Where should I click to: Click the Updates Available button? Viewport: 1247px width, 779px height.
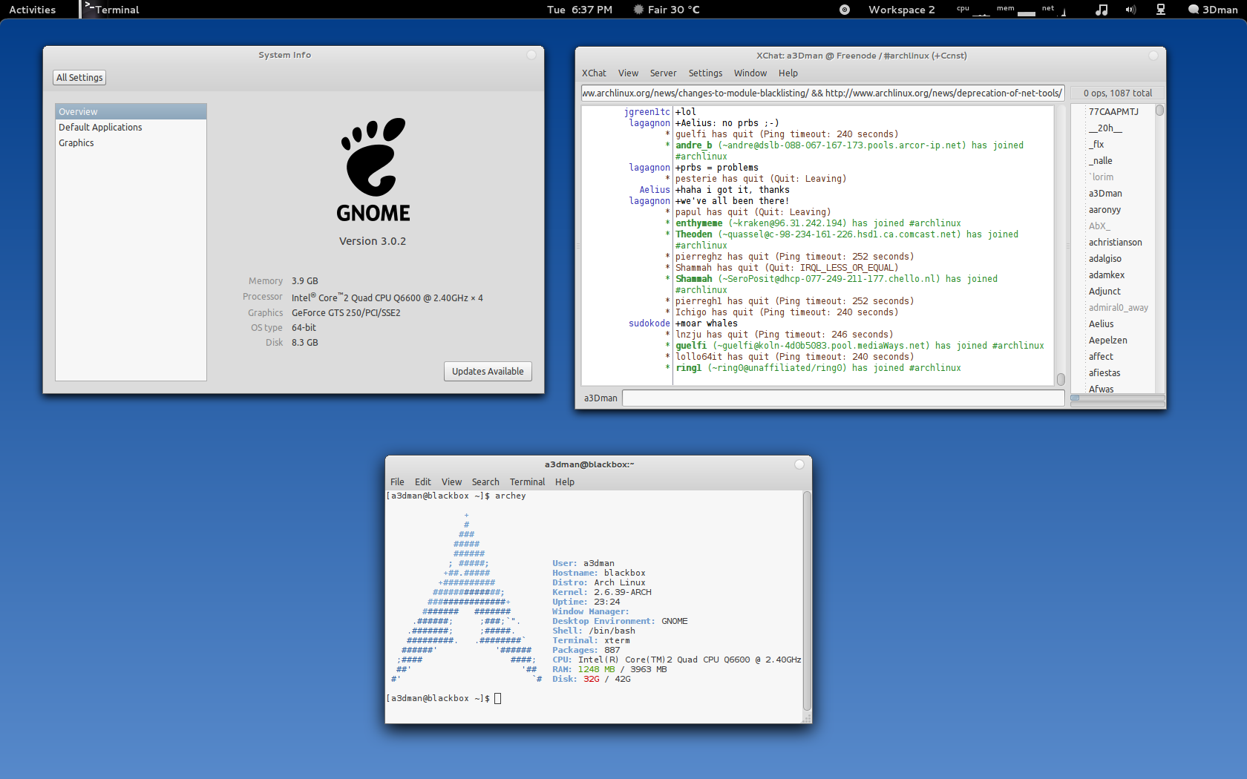488,371
